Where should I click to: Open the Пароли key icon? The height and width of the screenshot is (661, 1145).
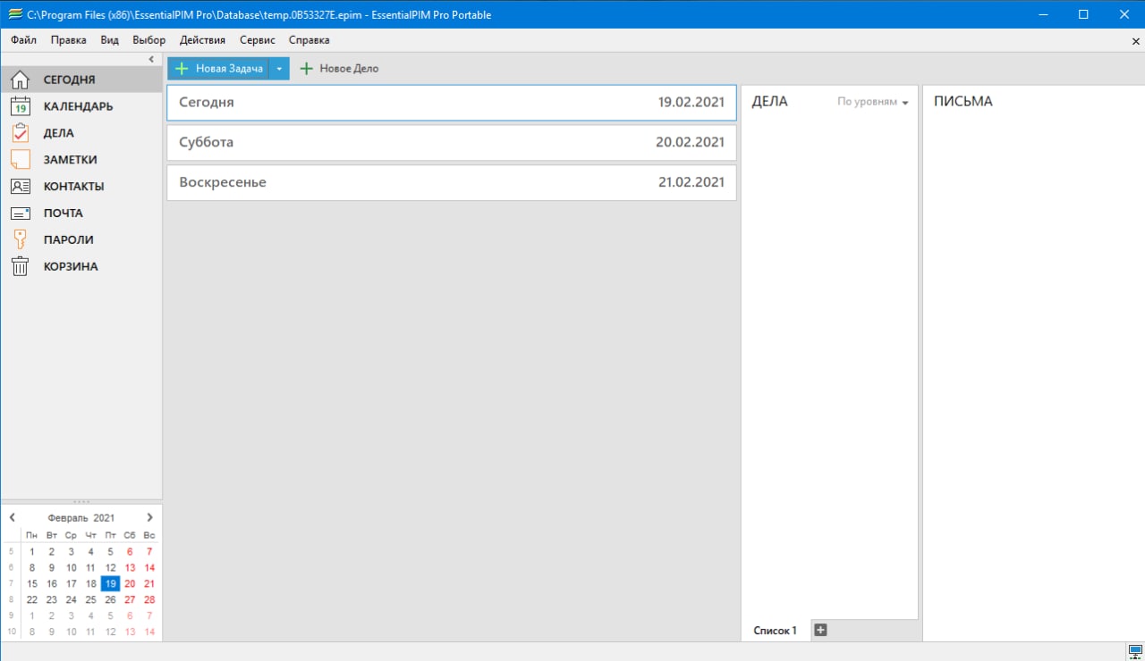(x=20, y=239)
